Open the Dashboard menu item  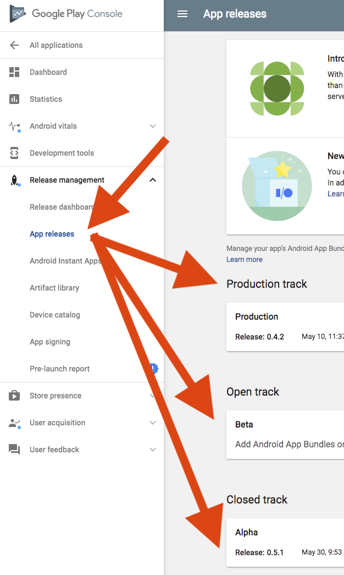click(48, 72)
